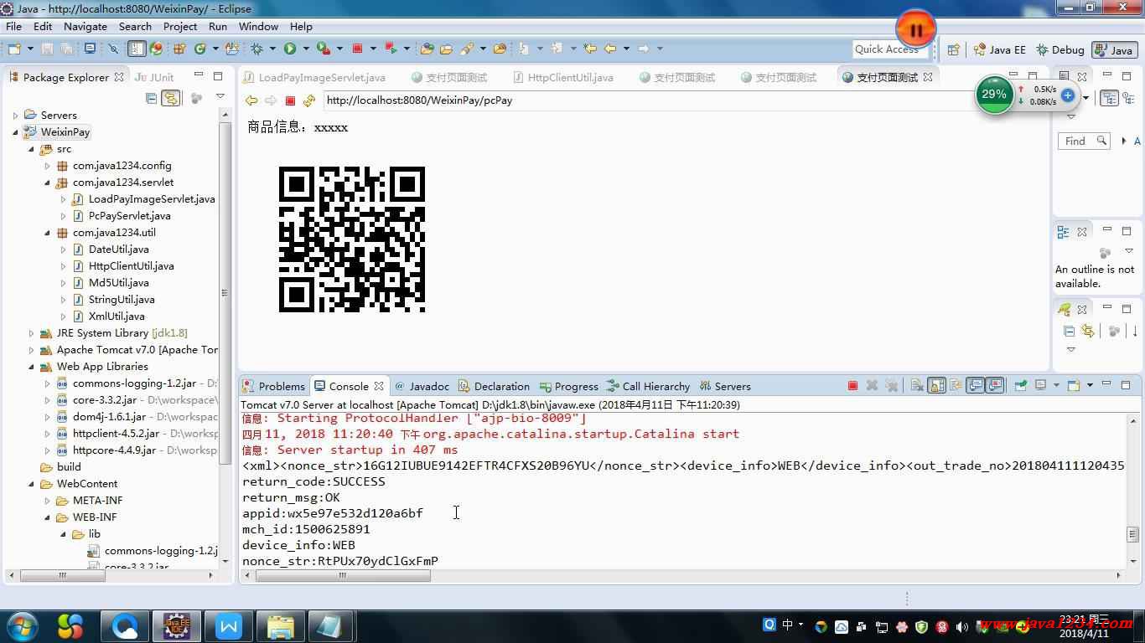Click the Find field in task list

1085,141
